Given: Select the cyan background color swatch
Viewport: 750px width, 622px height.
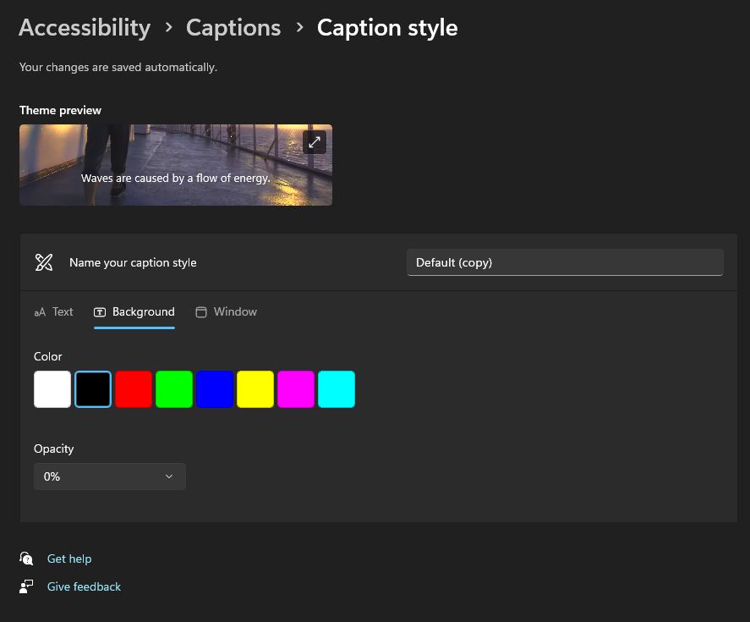Looking at the screenshot, I should [x=336, y=388].
